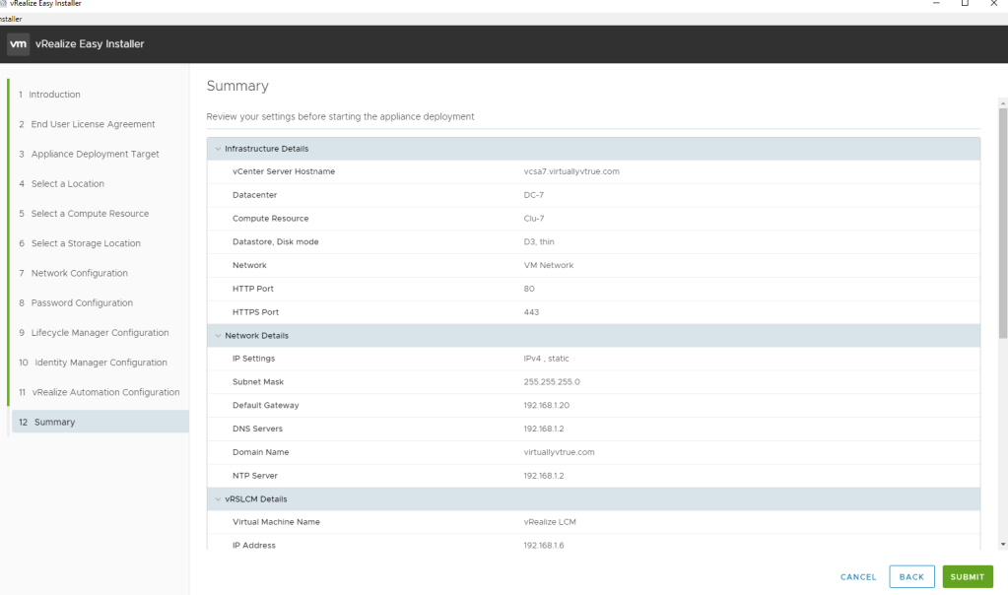Open End User License Agreement step
Image resolution: width=1008 pixels, height=595 pixels.
coord(87,124)
